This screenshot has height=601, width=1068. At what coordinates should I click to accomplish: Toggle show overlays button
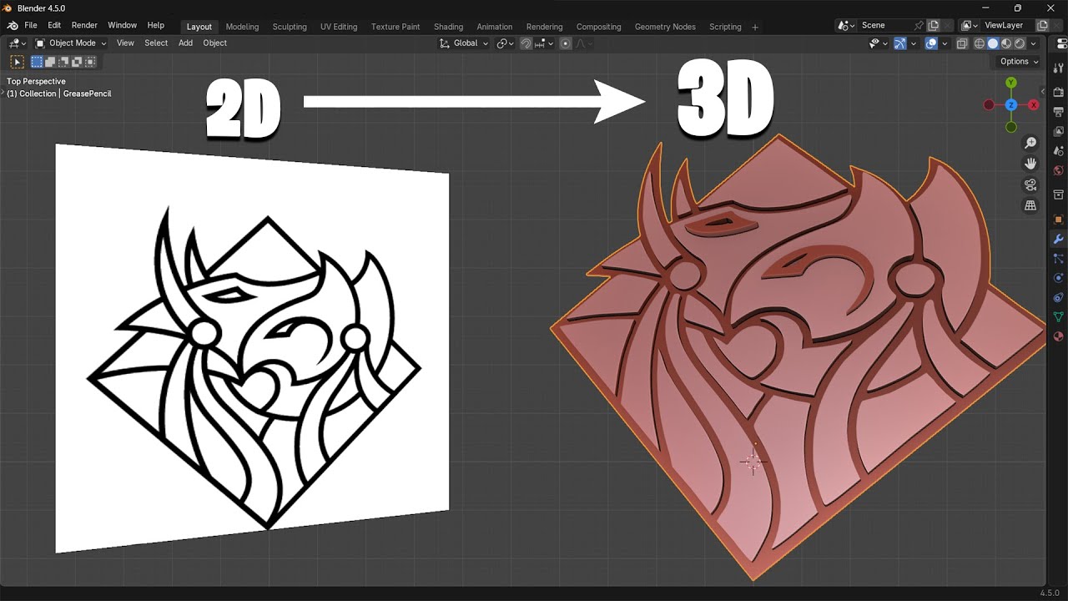(931, 43)
